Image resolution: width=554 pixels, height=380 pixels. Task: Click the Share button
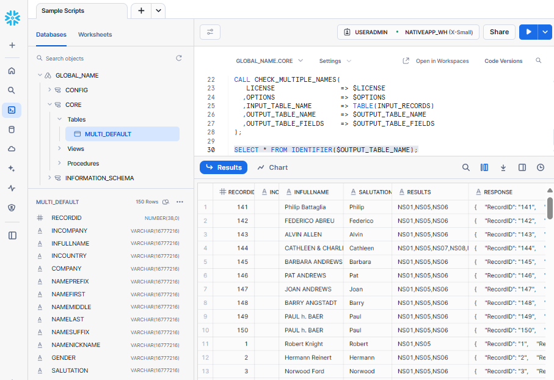pyautogui.click(x=499, y=32)
